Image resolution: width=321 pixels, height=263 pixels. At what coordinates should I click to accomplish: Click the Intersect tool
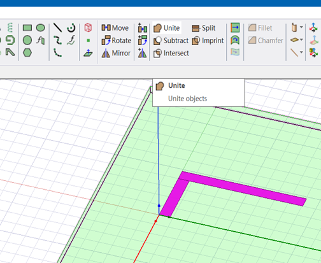coord(171,53)
